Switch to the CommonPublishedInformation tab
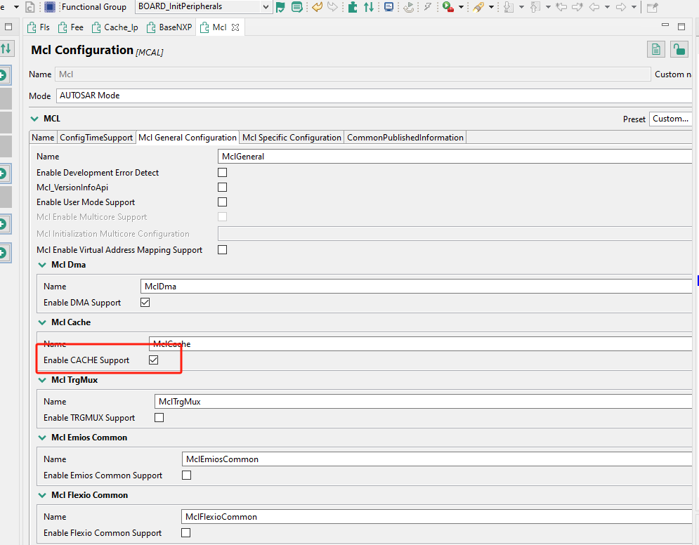The height and width of the screenshot is (545, 699). pyautogui.click(x=405, y=137)
